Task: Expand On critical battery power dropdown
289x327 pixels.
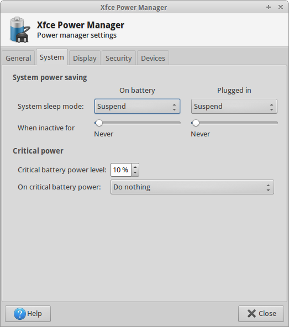Action: coord(192,187)
